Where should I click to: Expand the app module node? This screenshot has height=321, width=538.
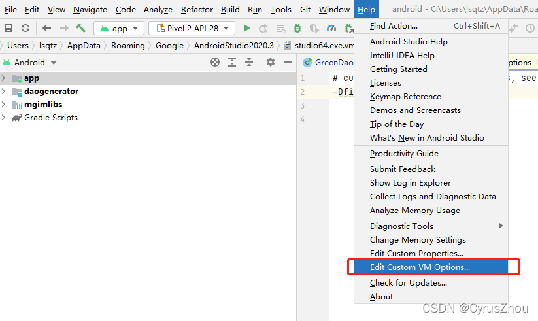pyautogui.click(x=3, y=78)
